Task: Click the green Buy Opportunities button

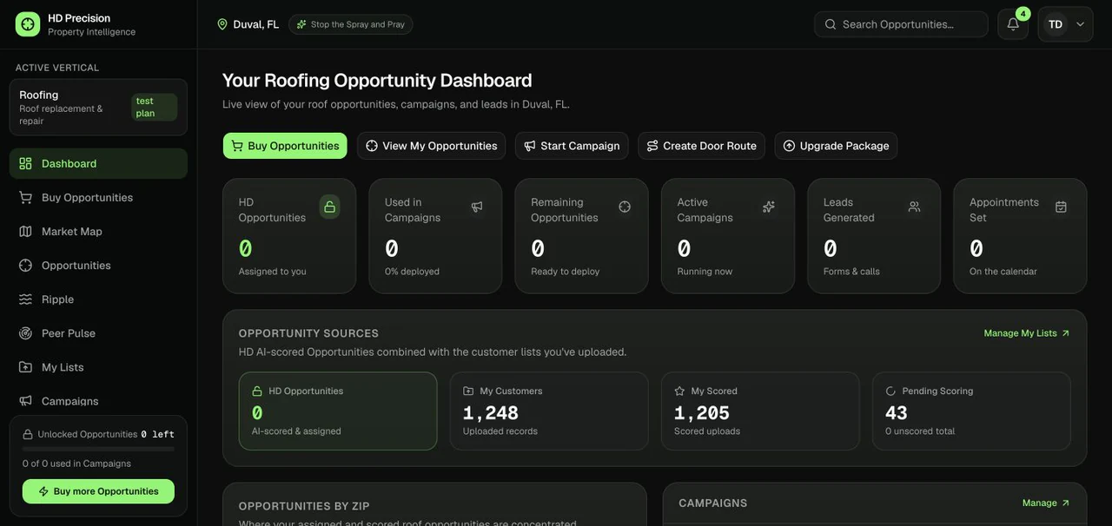Action: click(x=285, y=146)
